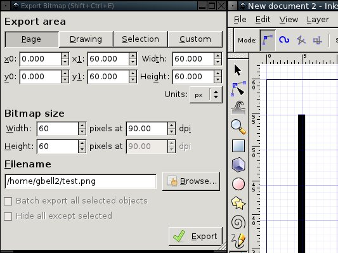Click Browse to choose filename
The height and width of the screenshot is (253, 338).
click(192, 181)
